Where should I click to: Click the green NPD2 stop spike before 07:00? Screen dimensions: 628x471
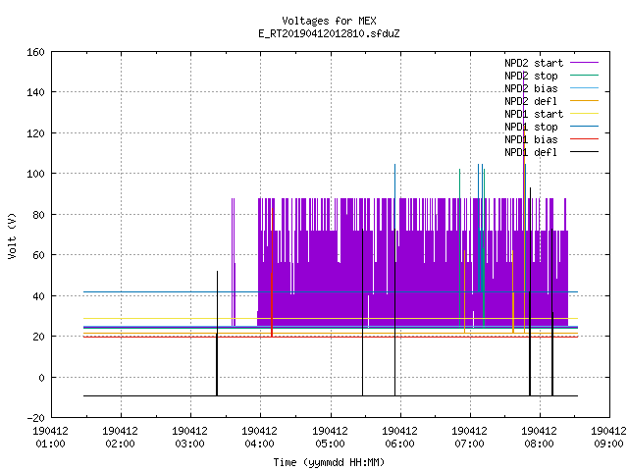[x=460, y=248]
